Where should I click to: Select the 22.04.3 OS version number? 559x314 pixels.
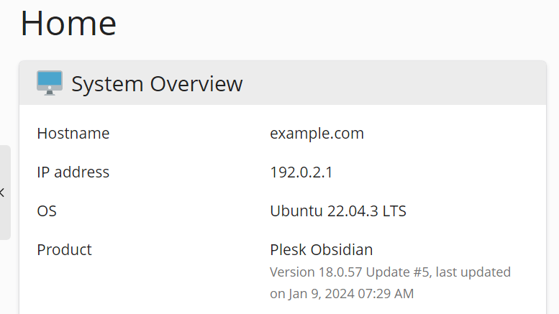point(350,211)
